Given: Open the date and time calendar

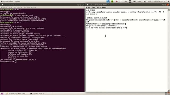Looking at the screenshot, I should [156, 2].
